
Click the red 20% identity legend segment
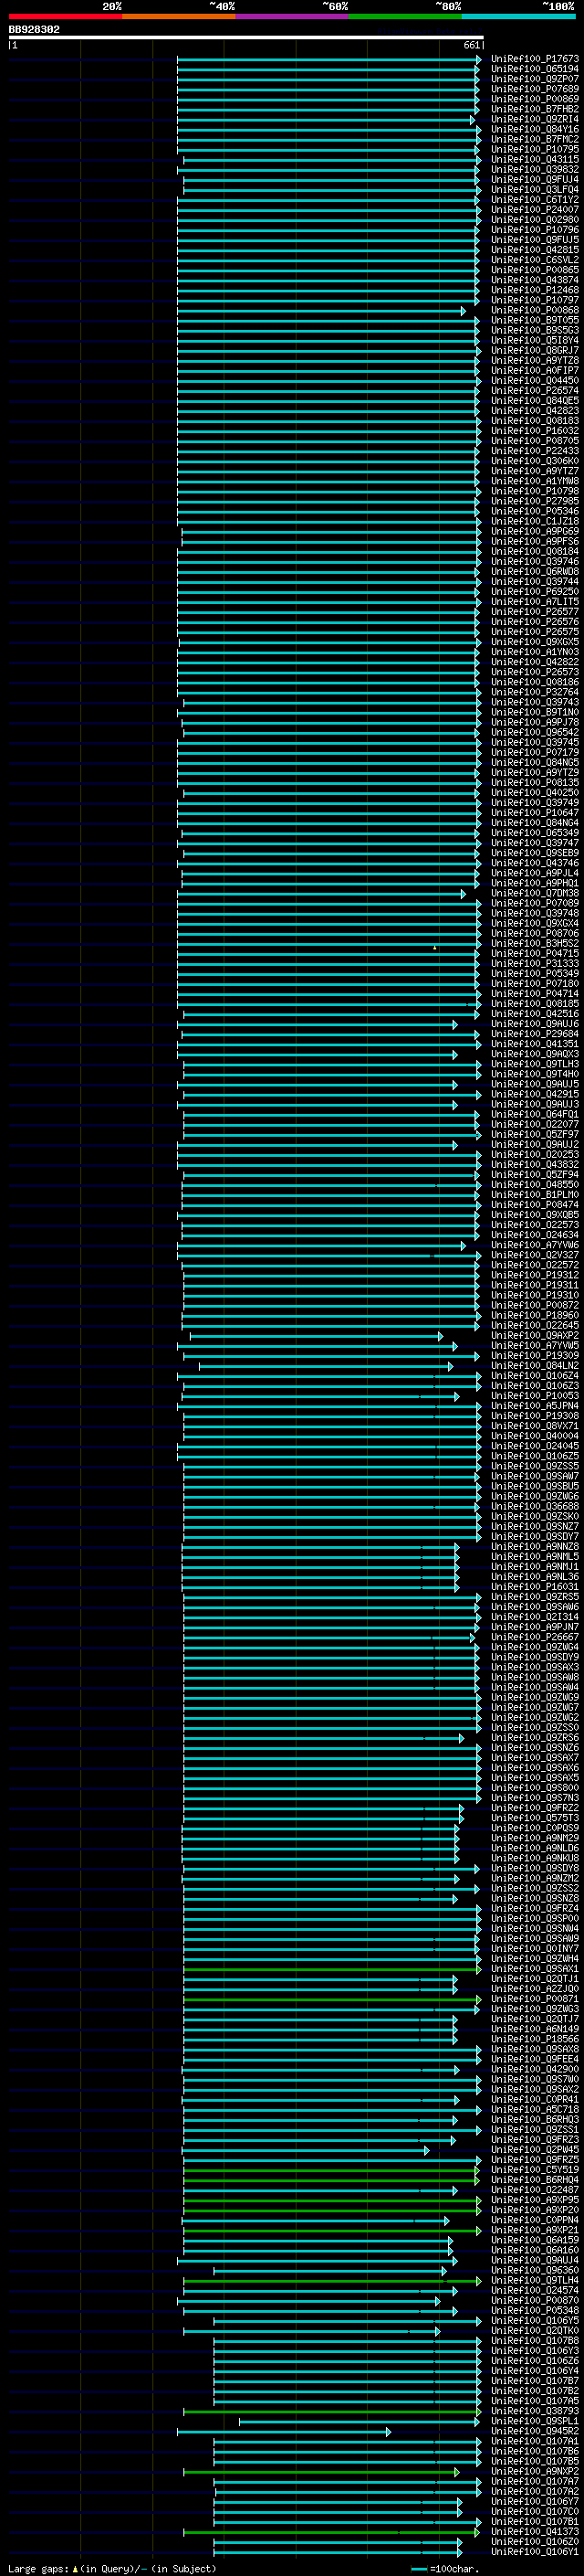(x=65, y=16)
